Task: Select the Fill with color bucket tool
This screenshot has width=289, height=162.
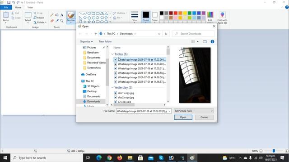Action: point(57,15)
